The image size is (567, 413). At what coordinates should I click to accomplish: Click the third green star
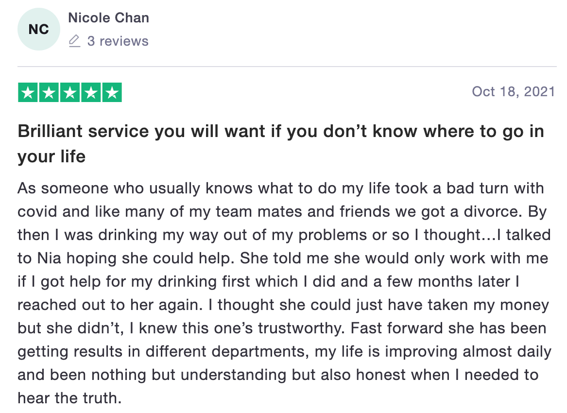pyautogui.click(x=70, y=93)
